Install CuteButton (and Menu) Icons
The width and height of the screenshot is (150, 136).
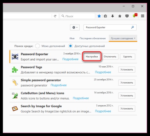click(127, 96)
